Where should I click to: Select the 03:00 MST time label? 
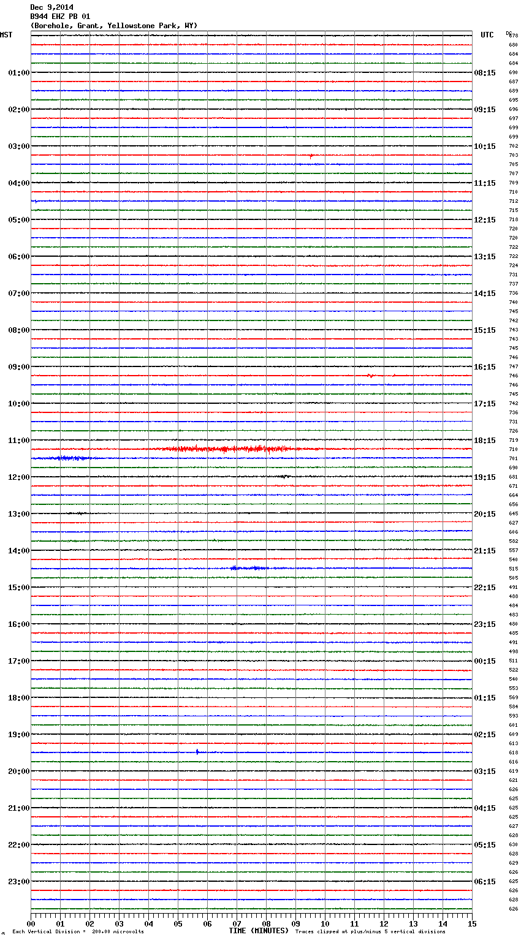click(18, 146)
